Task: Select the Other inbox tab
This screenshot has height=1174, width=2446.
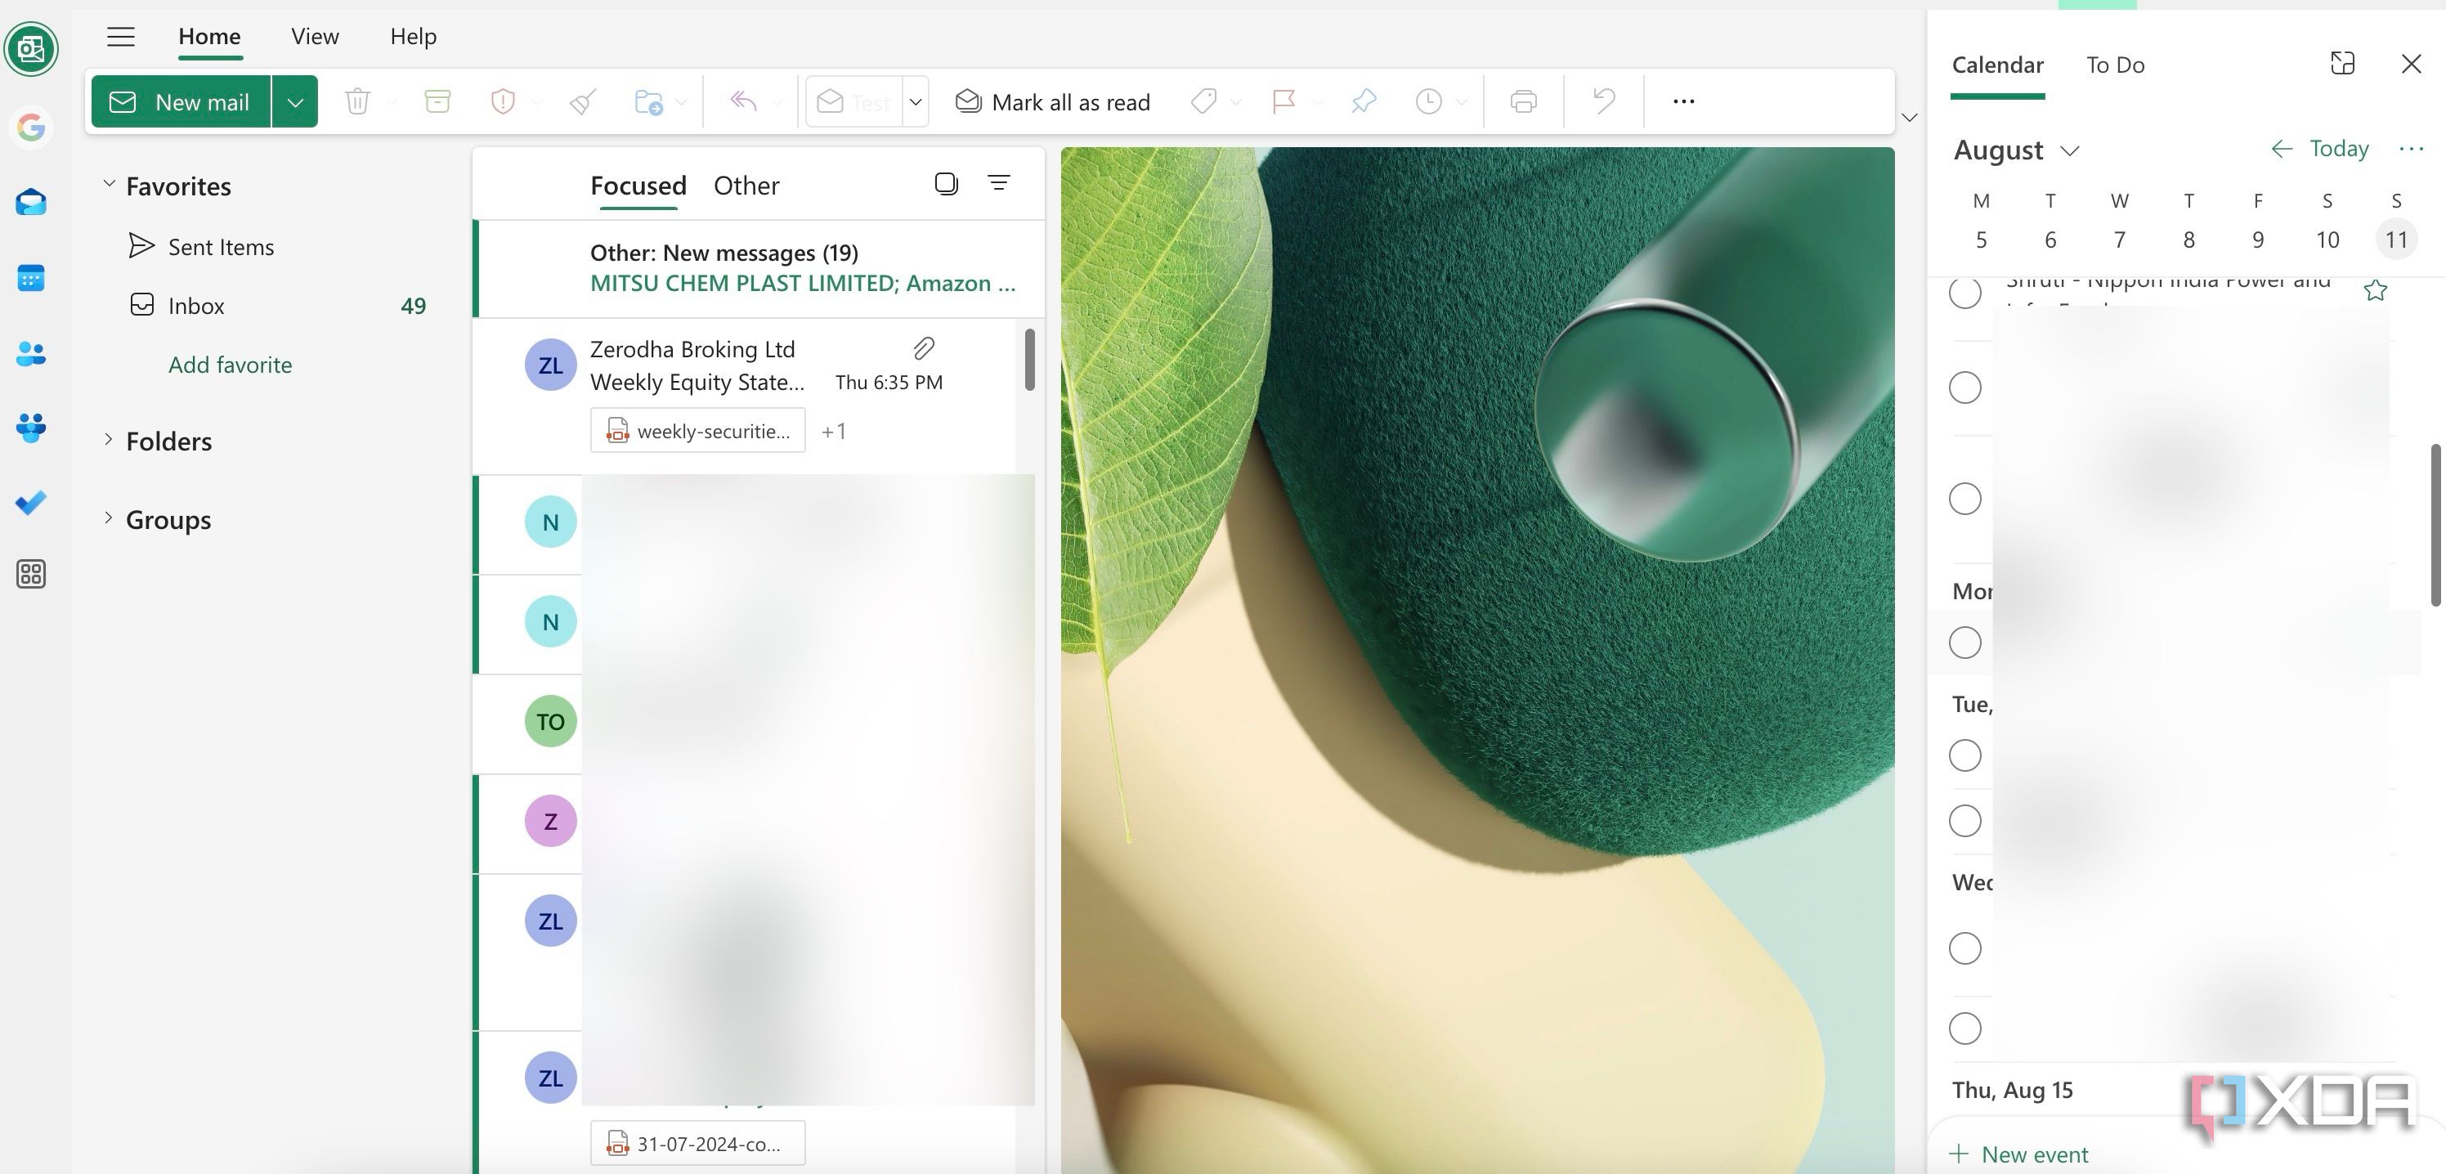Action: (746, 186)
